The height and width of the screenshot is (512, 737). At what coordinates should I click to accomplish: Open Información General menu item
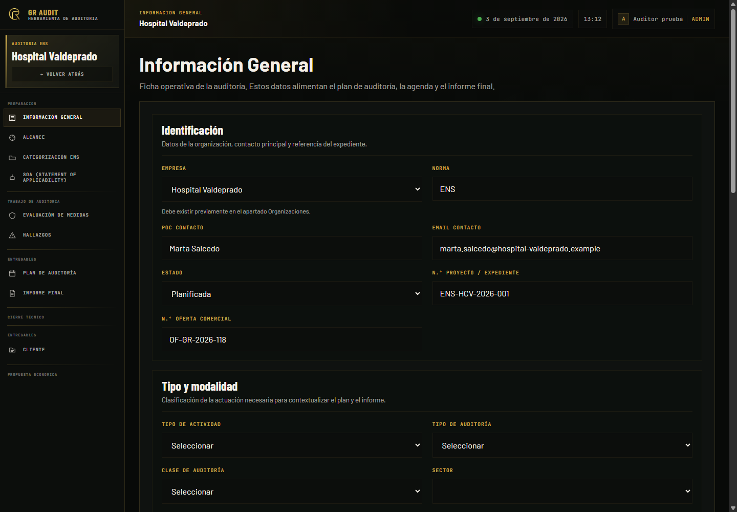click(x=62, y=118)
